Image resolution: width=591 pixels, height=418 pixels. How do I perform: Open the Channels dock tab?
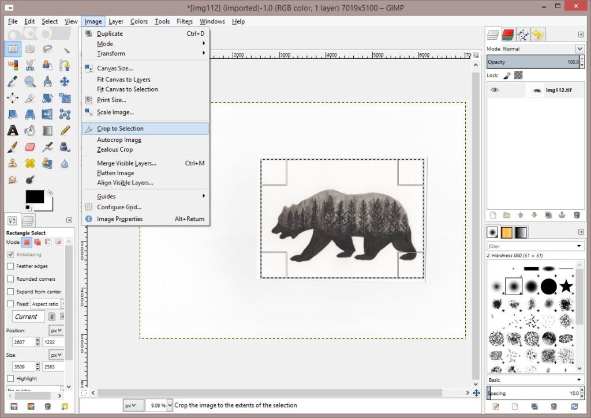(x=508, y=35)
